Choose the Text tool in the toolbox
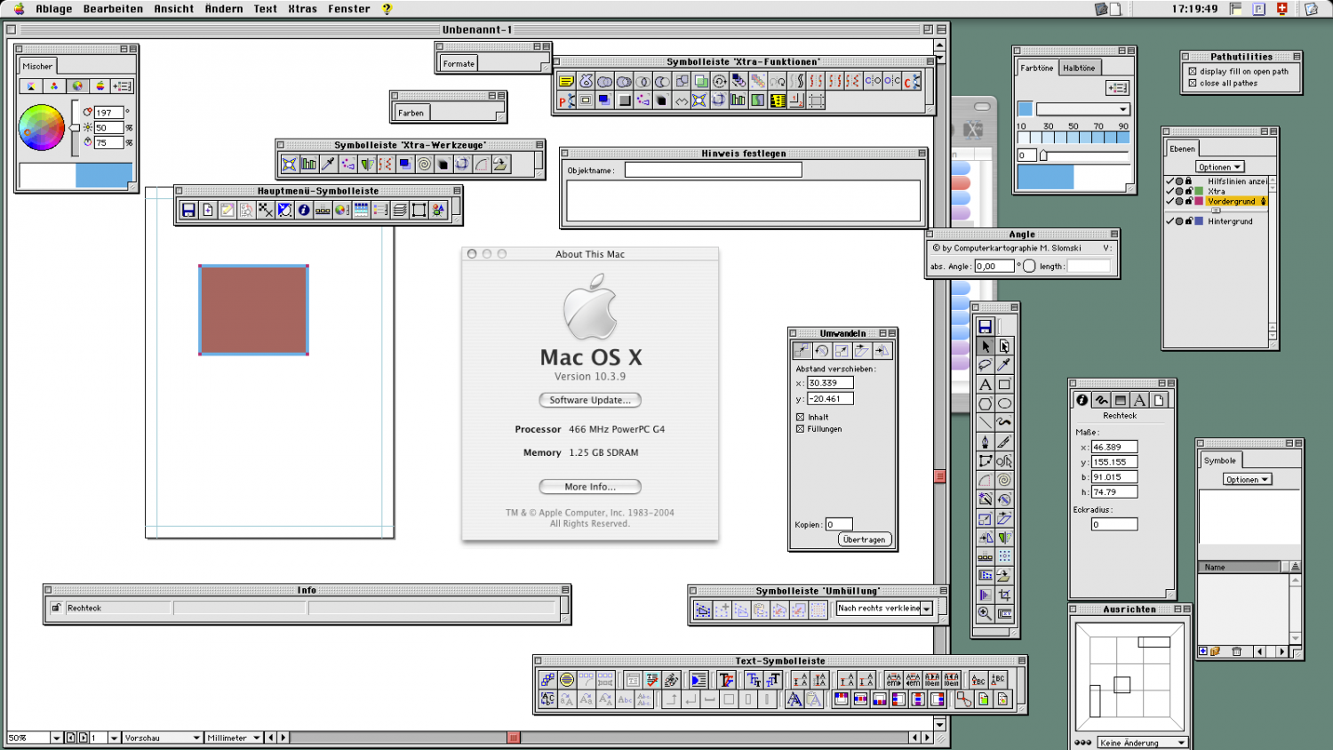The width and height of the screenshot is (1333, 750). click(x=985, y=385)
